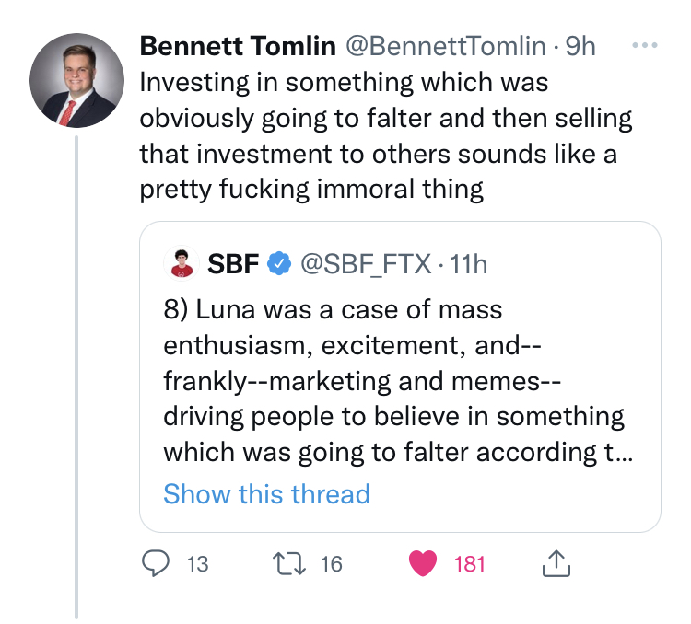
Task: Click the share upload icon
Action: [x=556, y=564]
